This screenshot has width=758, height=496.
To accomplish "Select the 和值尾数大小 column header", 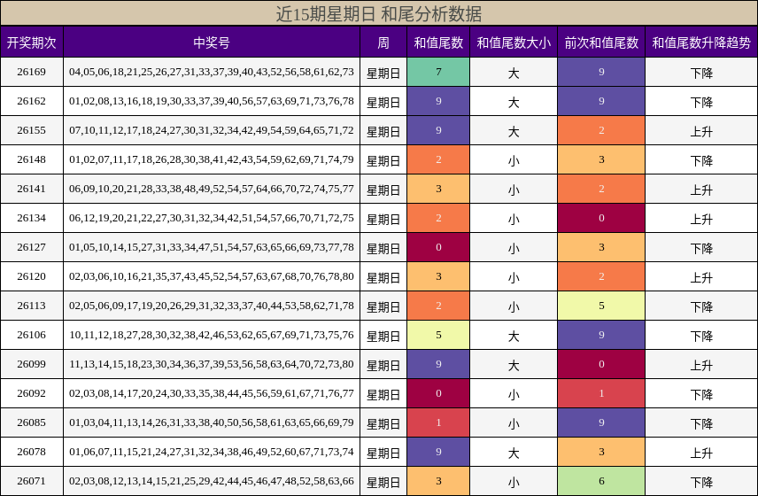I will [514, 42].
